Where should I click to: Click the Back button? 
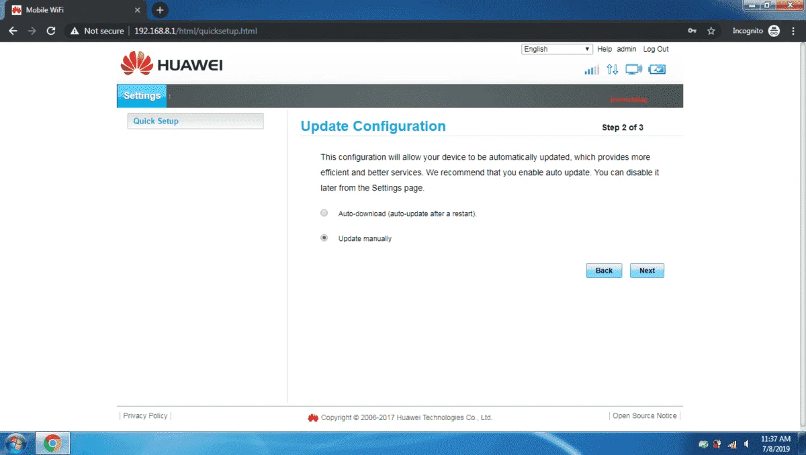[x=604, y=270]
